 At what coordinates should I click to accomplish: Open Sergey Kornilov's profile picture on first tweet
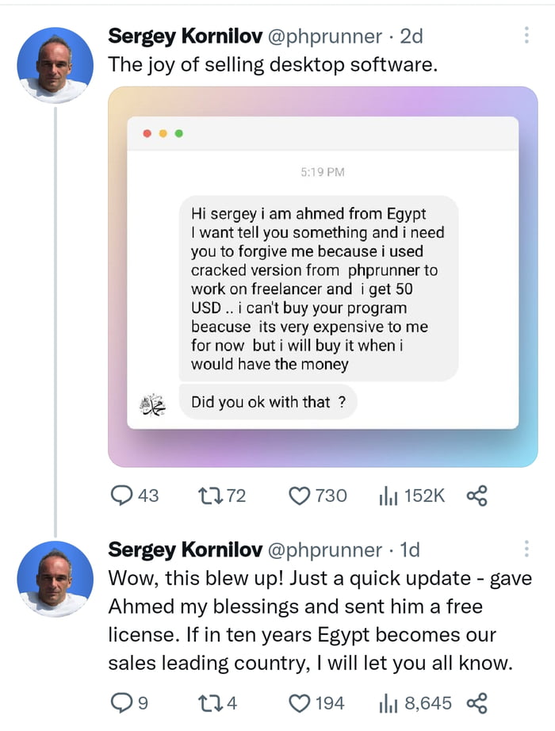55,65
